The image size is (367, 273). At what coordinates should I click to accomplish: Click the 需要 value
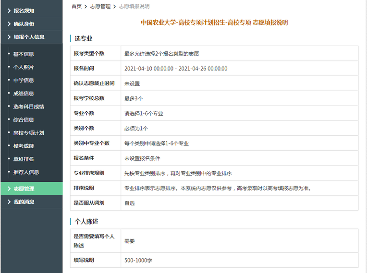pos(129,241)
